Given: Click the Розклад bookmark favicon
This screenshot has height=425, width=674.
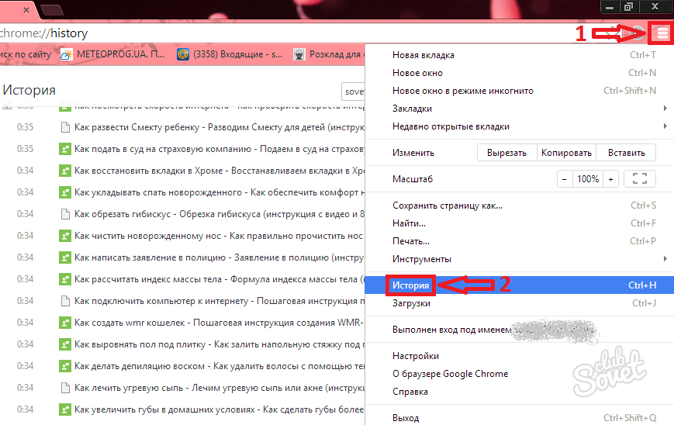Looking at the screenshot, I should [x=299, y=54].
